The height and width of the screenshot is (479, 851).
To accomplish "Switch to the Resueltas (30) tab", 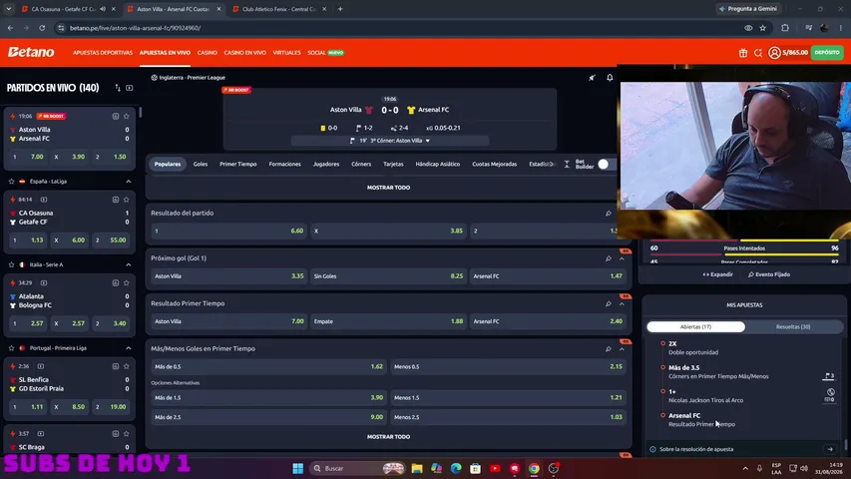I will pyautogui.click(x=793, y=327).
